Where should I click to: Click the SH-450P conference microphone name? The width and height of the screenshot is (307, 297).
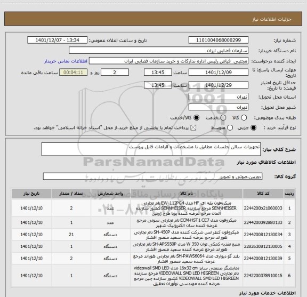[x=187, y=235]
